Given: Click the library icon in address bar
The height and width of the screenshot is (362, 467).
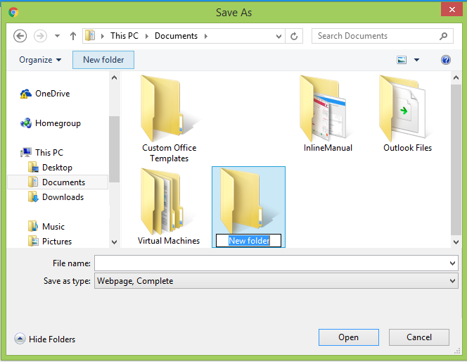Looking at the screenshot, I should 90,36.
